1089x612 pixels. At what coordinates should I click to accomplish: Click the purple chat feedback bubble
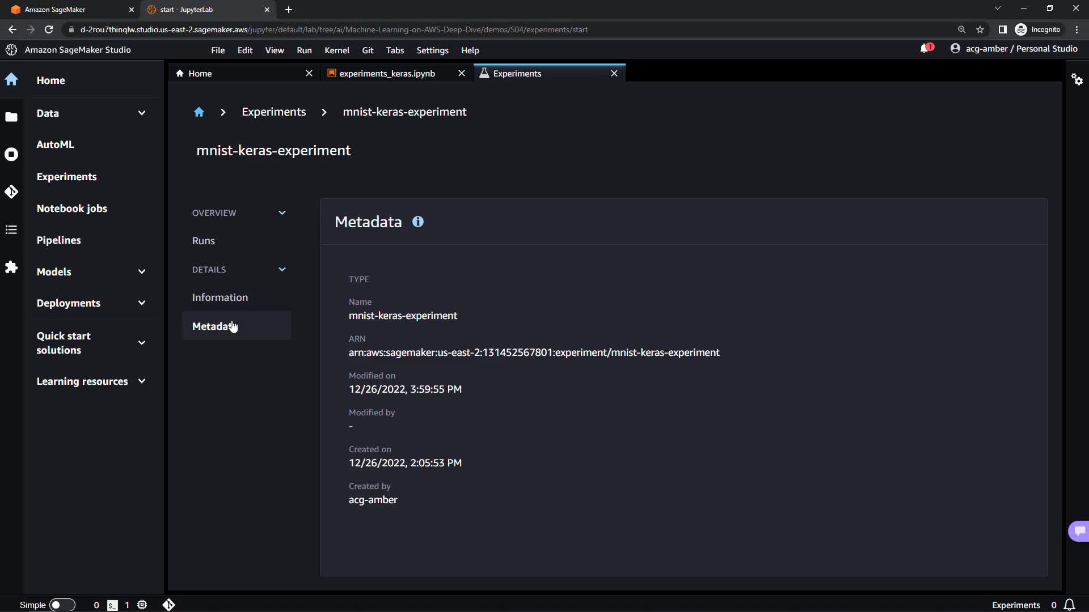1079,531
